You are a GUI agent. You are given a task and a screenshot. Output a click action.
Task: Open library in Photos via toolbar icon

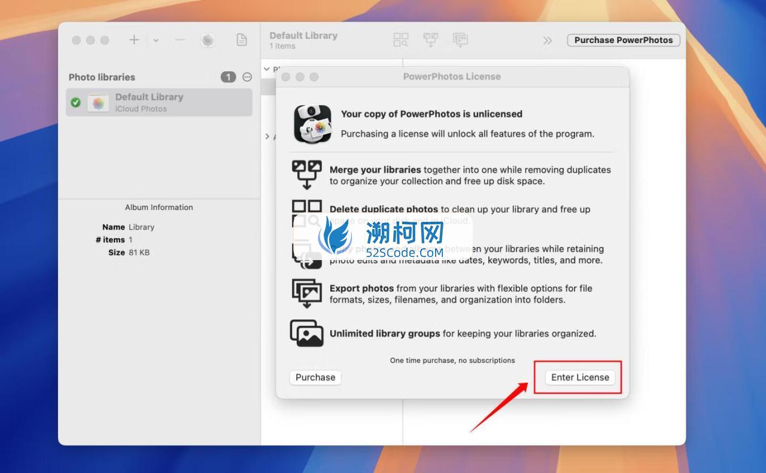tap(208, 40)
